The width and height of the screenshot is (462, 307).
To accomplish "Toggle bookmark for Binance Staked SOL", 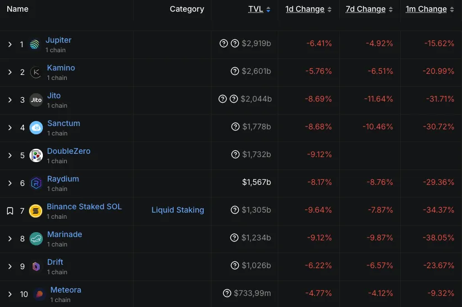I will click(x=9, y=211).
